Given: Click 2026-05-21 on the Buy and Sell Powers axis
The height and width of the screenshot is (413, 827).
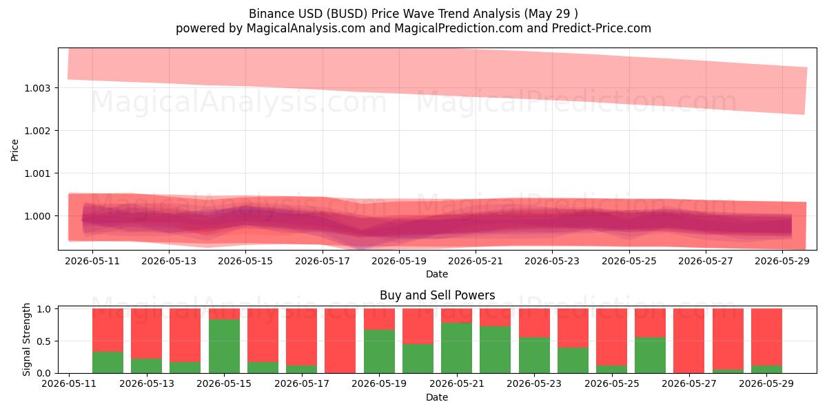Looking at the screenshot, I should click(x=456, y=384).
